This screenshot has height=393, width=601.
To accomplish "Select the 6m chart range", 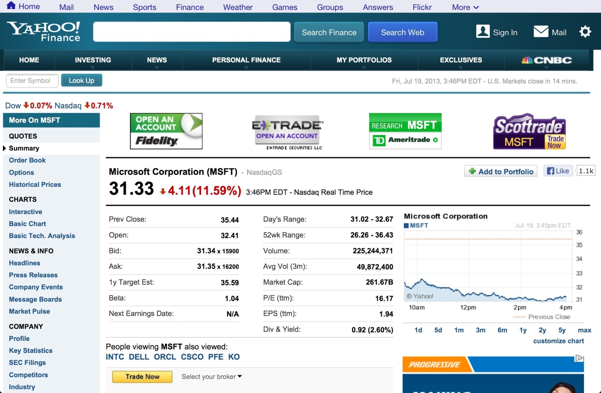I will tap(503, 330).
